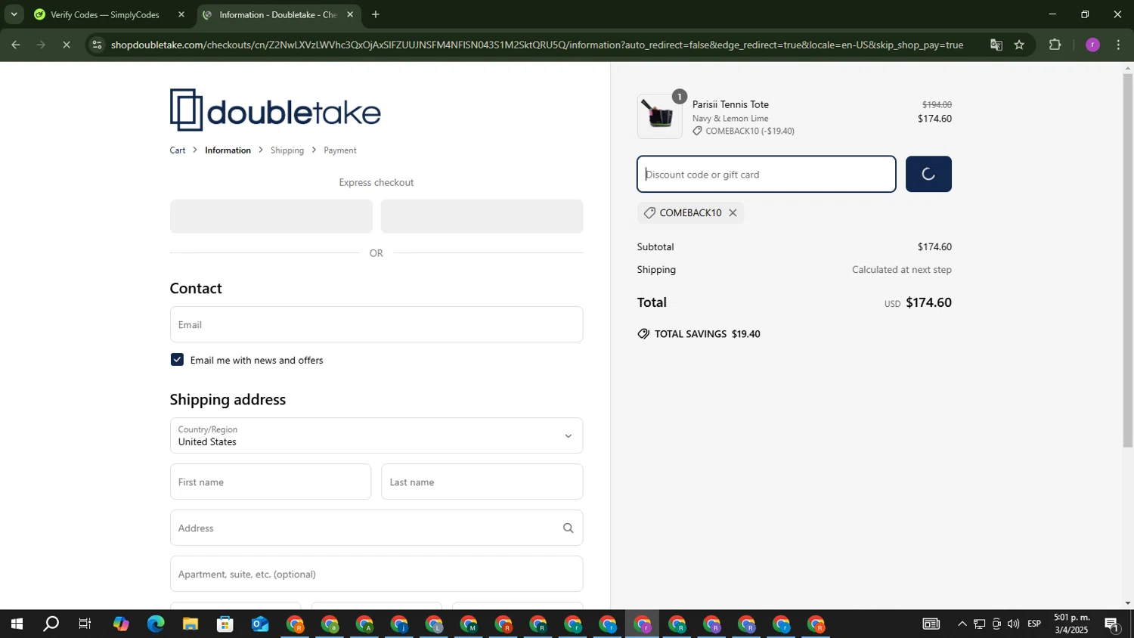This screenshot has height=638, width=1134.
Task: Open the network icon in system tray
Action: pos(979,624)
